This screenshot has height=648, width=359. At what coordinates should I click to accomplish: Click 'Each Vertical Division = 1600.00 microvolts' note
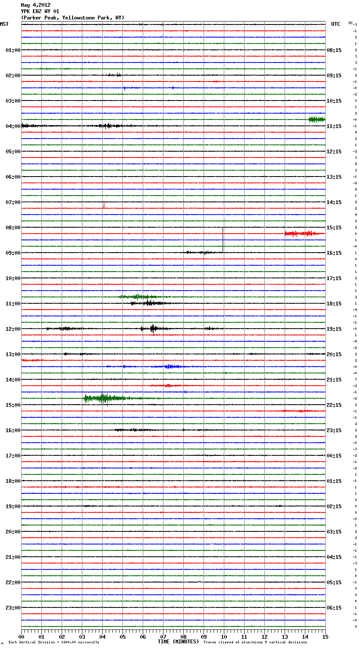pyautogui.click(x=54, y=643)
